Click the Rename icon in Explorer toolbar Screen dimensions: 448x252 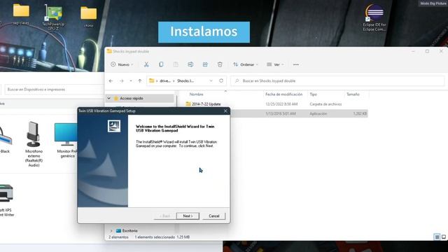click(190, 64)
